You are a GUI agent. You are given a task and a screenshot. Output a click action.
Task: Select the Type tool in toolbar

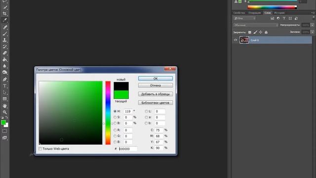point(5,86)
